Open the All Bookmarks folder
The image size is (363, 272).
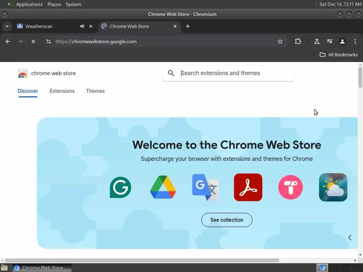click(x=339, y=55)
